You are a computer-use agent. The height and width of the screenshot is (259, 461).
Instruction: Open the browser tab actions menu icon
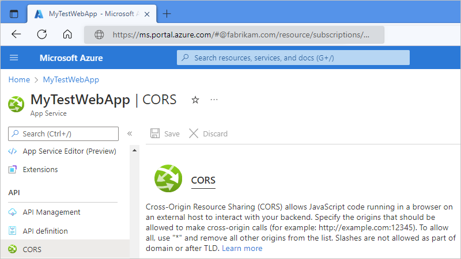coord(14,13)
